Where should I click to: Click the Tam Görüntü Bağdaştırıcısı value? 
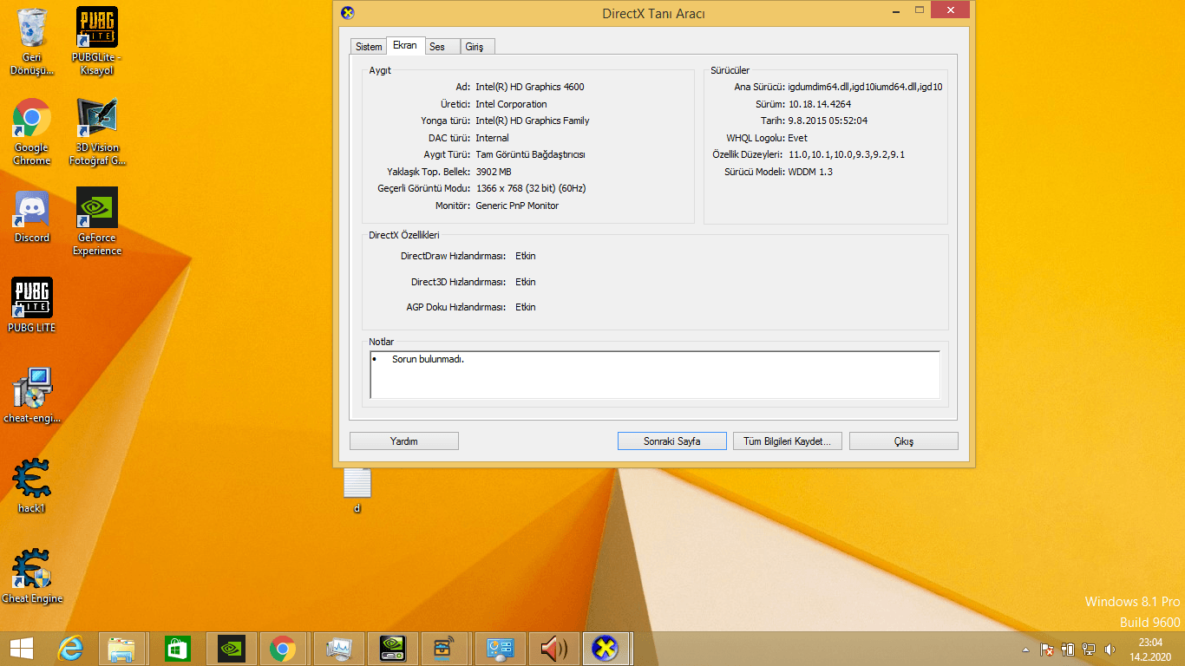click(x=530, y=154)
